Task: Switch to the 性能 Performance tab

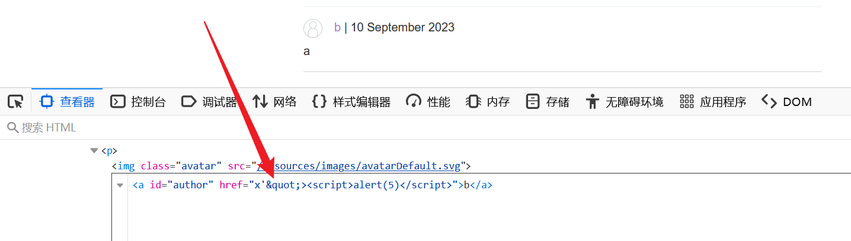Action: pyautogui.click(x=428, y=102)
